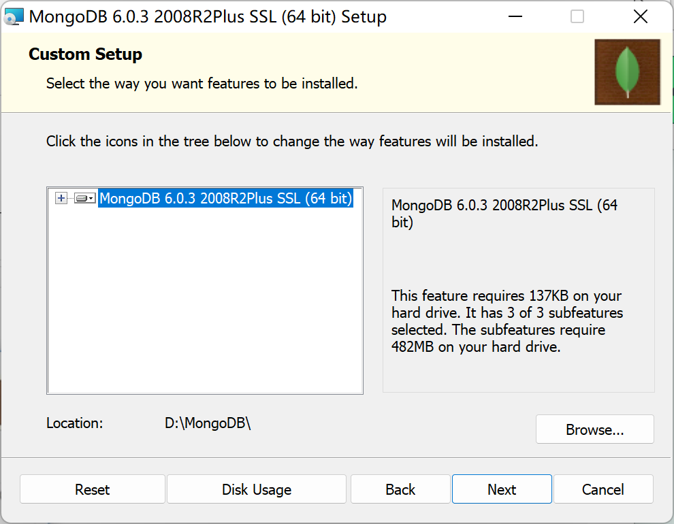This screenshot has height=524, width=674.
Task: Click the Location: label
Action: coord(74,423)
